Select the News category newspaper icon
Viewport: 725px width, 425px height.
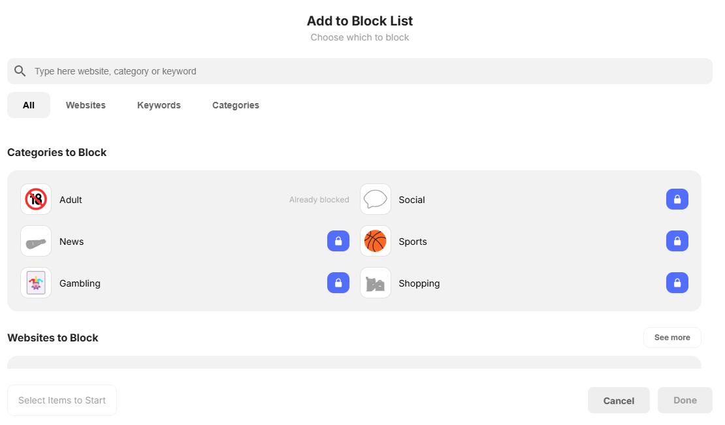click(x=35, y=241)
